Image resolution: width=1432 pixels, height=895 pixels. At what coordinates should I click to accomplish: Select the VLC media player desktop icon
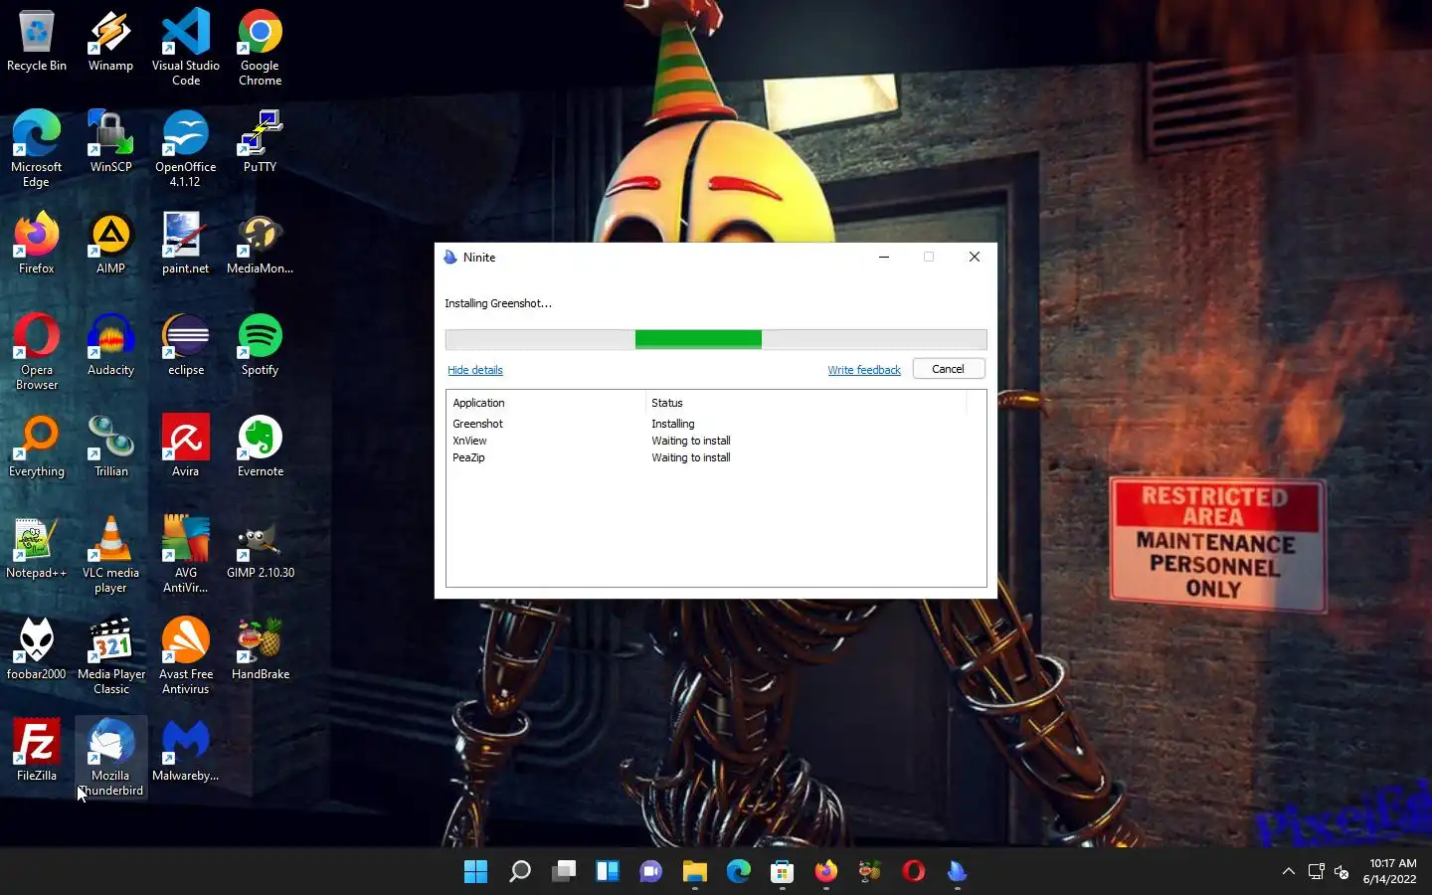tap(110, 555)
